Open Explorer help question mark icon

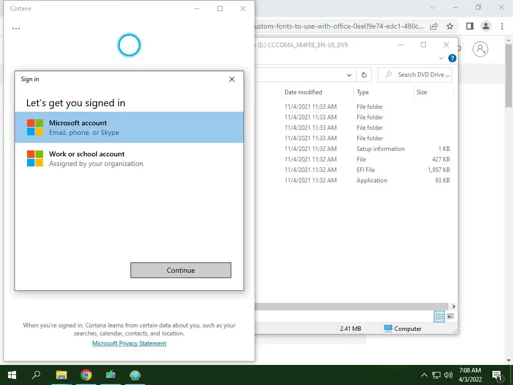pos(452,58)
